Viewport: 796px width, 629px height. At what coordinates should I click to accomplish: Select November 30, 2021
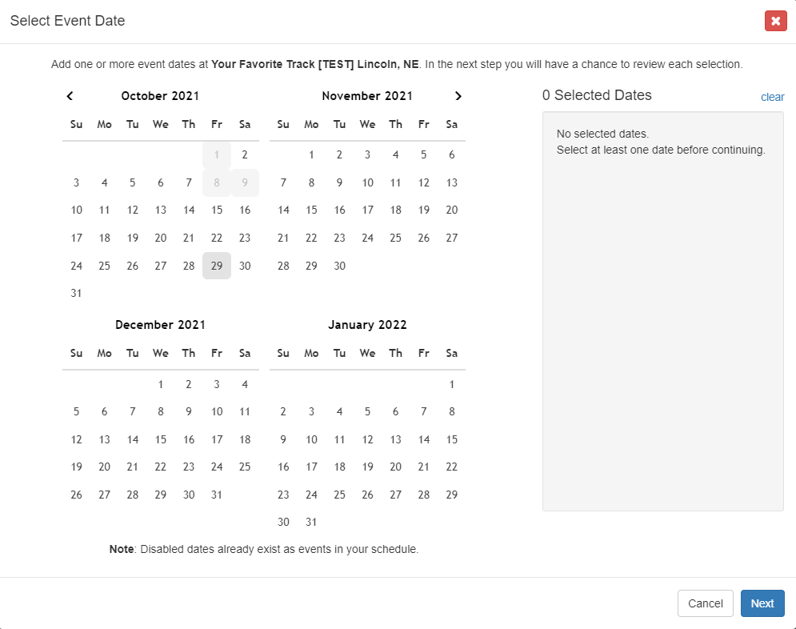[x=339, y=266]
